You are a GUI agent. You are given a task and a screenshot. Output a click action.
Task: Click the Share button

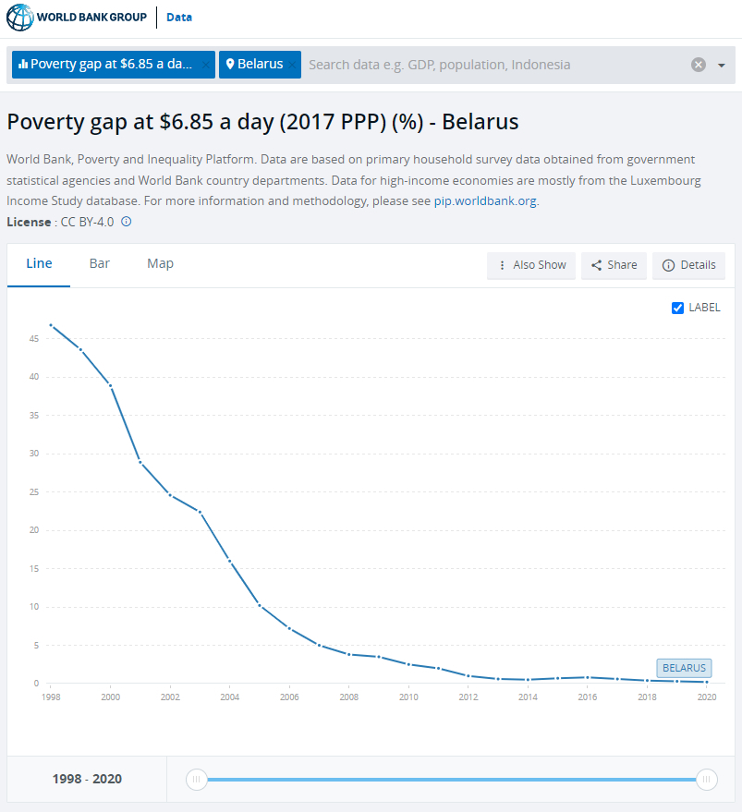tap(614, 265)
